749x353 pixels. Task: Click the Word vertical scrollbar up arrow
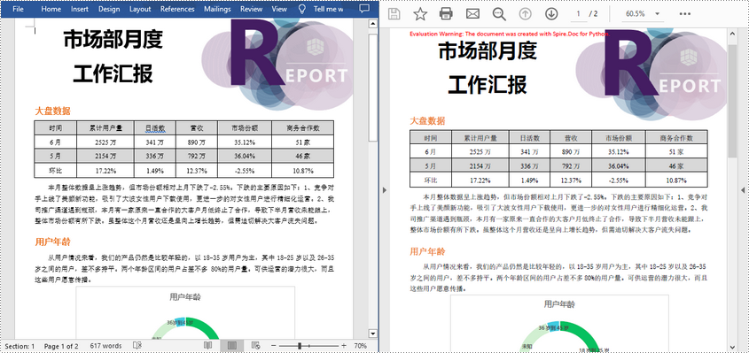(x=372, y=23)
